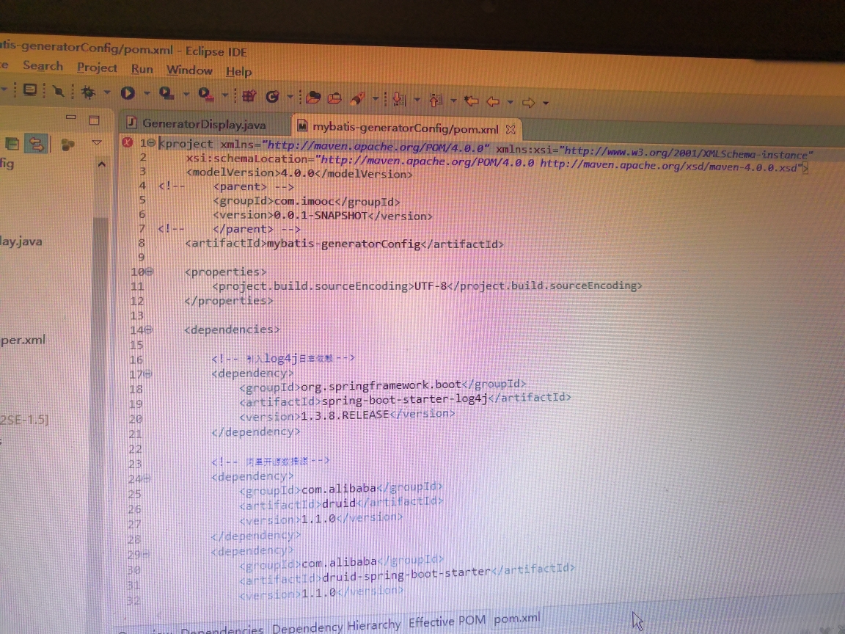Collapse the dependencies fold on line 14

click(149, 329)
